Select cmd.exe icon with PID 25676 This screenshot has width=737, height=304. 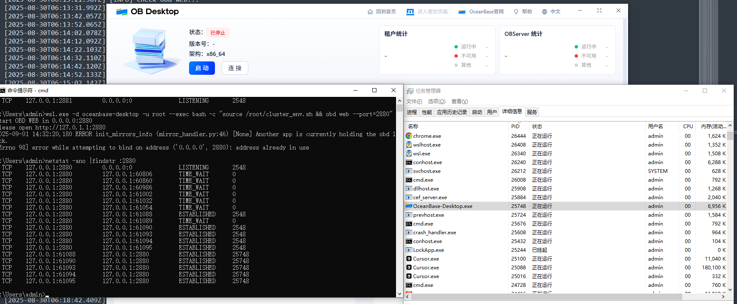click(x=409, y=223)
